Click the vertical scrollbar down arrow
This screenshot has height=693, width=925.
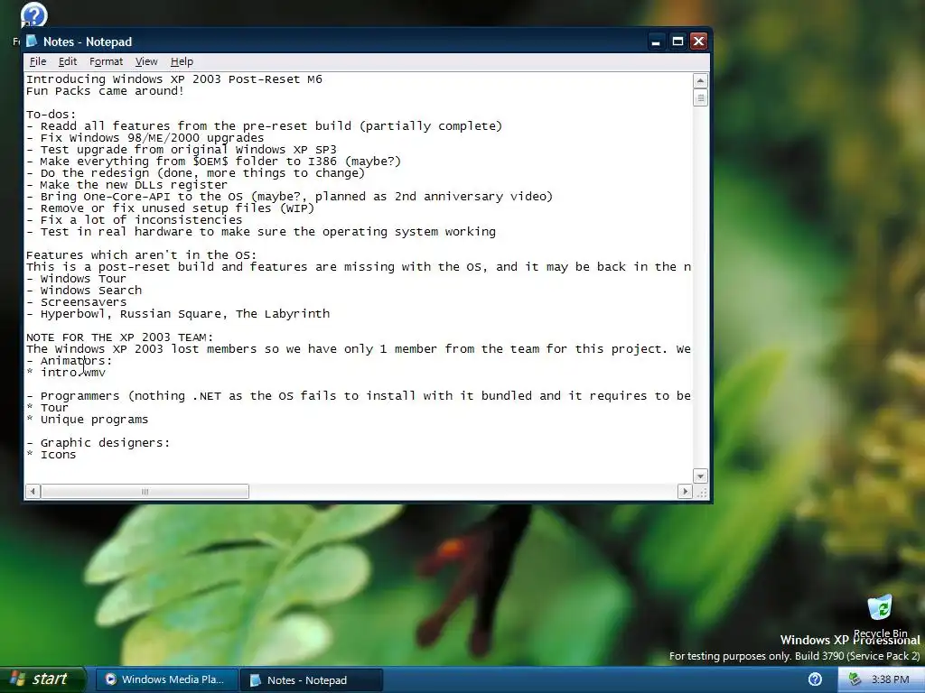click(700, 476)
